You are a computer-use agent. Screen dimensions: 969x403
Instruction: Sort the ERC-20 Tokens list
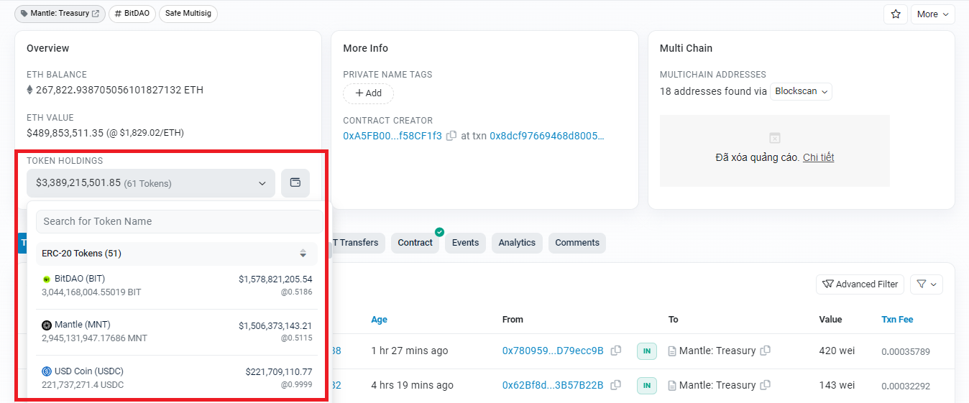click(303, 254)
